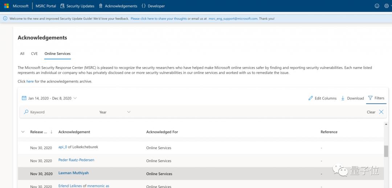Click the table's vertical scrollbar thumb
The height and width of the screenshot is (188, 392).
[386, 151]
